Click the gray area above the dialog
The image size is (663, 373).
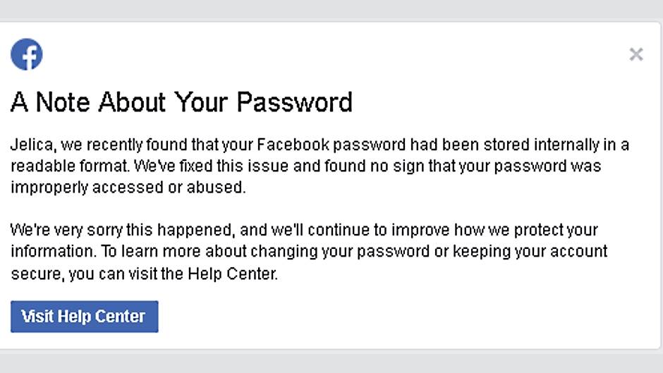click(x=331, y=9)
